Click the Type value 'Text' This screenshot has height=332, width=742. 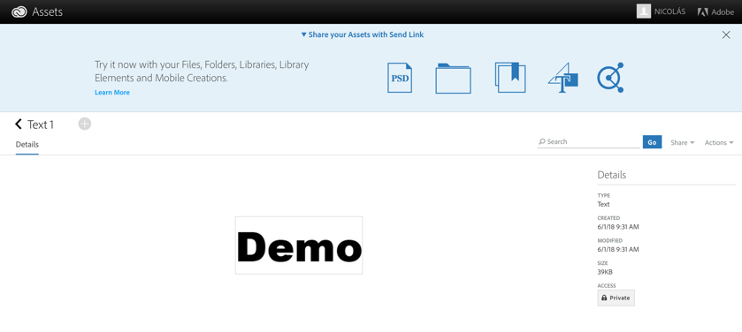(x=603, y=205)
